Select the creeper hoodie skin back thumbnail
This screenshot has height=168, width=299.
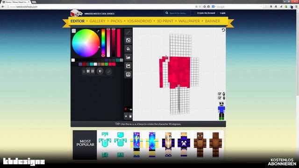click(184, 145)
